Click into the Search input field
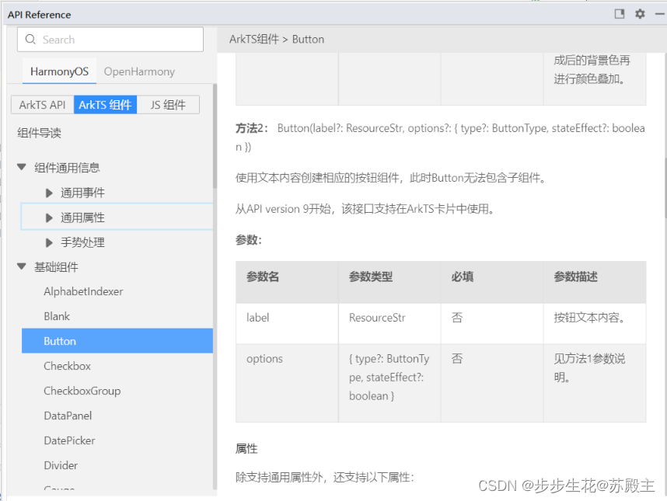Screen dimensions: 667x501 tap(110, 40)
